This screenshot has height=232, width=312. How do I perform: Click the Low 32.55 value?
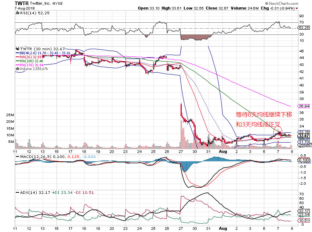pos(193,8)
